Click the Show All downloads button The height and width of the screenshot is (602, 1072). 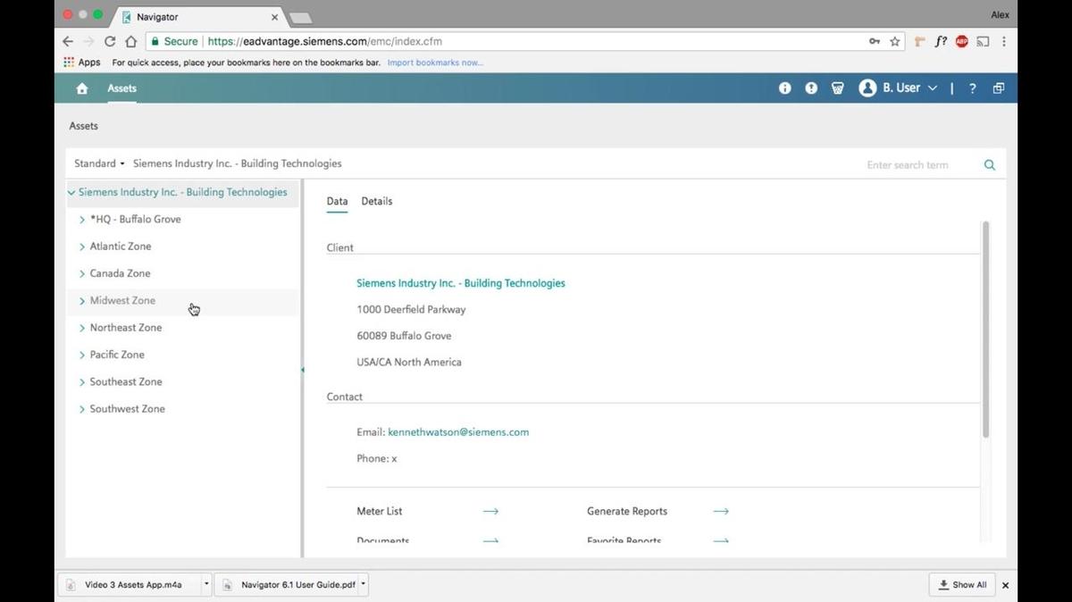(x=962, y=585)
